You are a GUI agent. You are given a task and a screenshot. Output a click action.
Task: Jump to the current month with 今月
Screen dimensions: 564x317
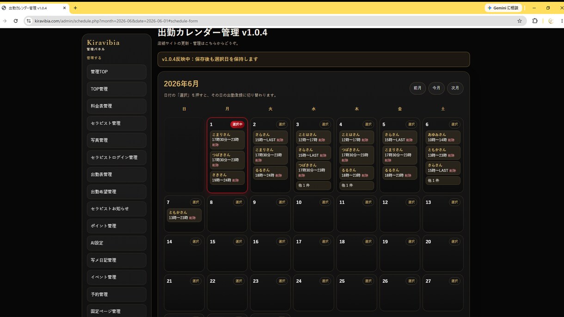pos(436,88)
